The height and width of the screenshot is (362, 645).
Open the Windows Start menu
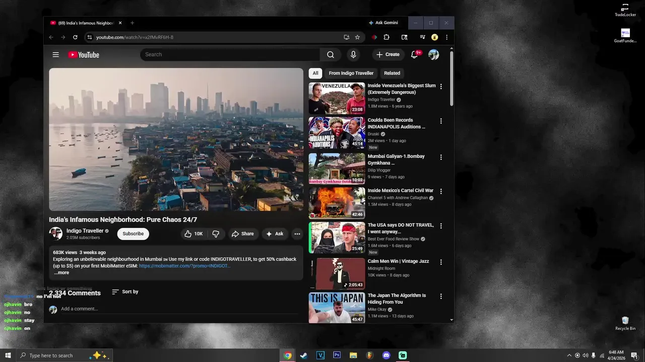(x=8, y=355)
